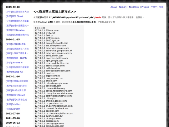
Task: Collapse the 2024-01-15 date group
Action: [13, 40]
